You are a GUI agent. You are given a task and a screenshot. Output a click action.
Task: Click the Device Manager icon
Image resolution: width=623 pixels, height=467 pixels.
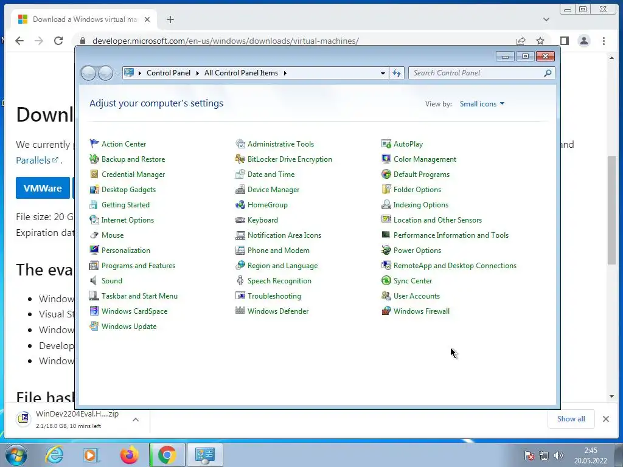(240, 190)
